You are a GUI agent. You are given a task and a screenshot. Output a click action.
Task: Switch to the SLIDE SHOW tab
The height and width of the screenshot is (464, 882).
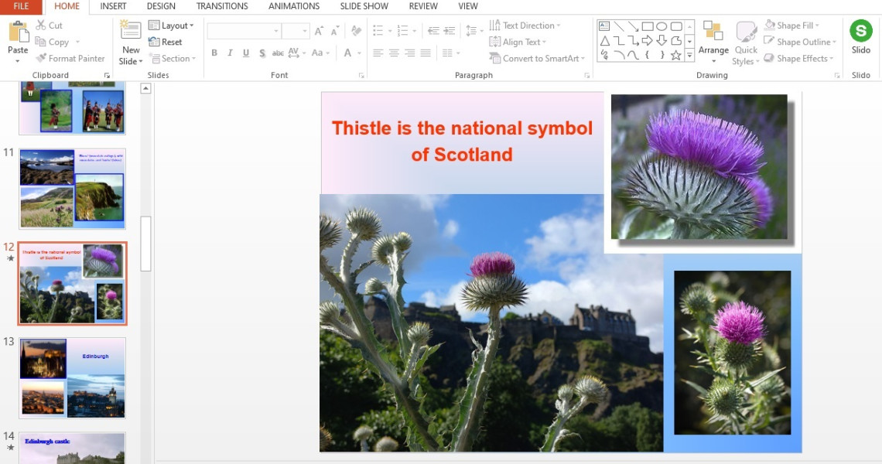[364, 6]
